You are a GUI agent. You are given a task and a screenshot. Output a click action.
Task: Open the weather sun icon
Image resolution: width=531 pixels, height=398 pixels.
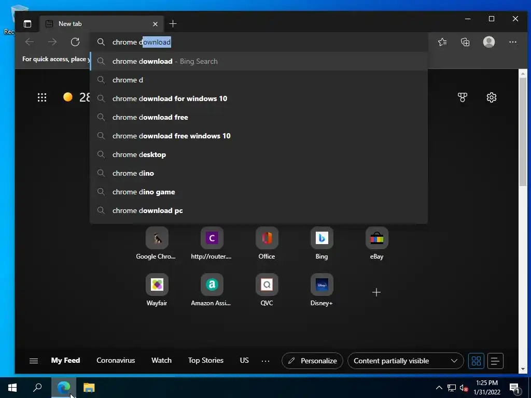[68, 97]
